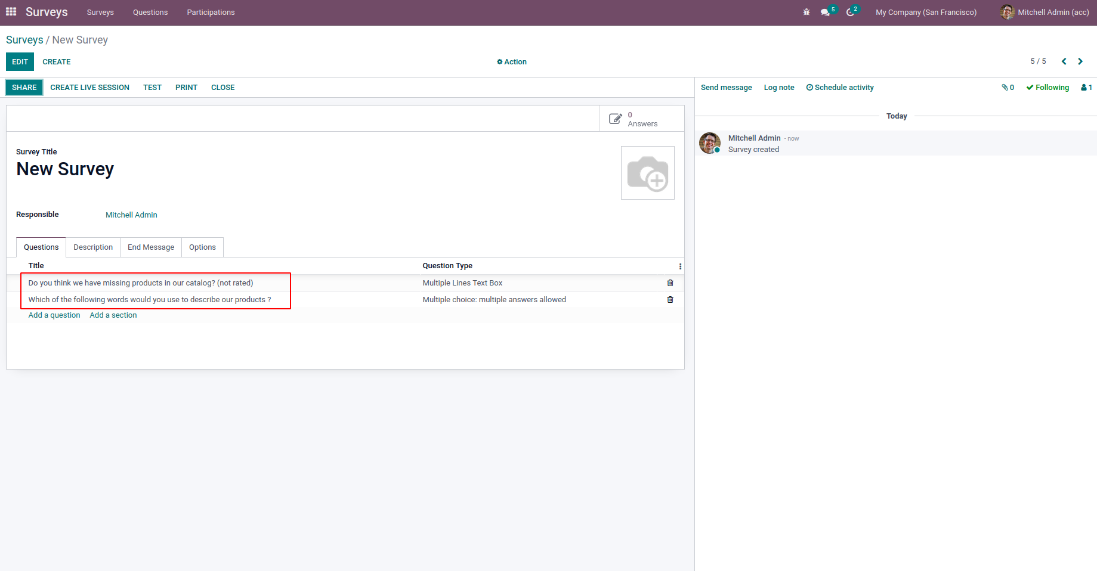1097x571 pixels.
Task: Click Multiple choice multiple answers allowed cell
Action: (x=495, y=300)
